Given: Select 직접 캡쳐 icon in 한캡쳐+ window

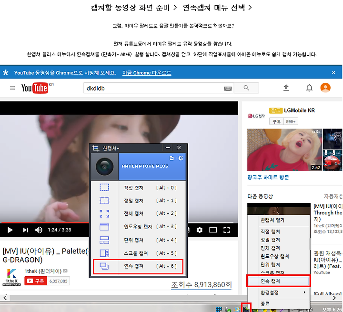Looking at the screenshot, I should (104, 188).
